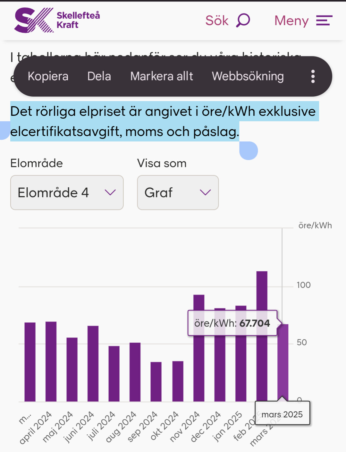Grab the left text selection handle

pyautogui.click(x=4, y=132)
